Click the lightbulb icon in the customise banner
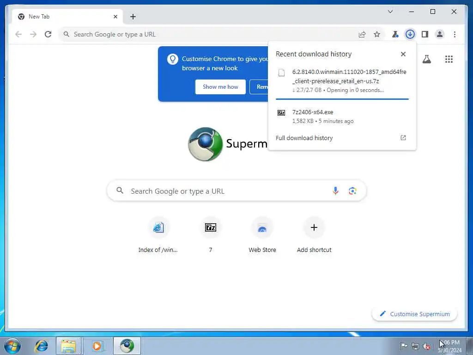The image size is (473, 355). [x=173, y=59]
